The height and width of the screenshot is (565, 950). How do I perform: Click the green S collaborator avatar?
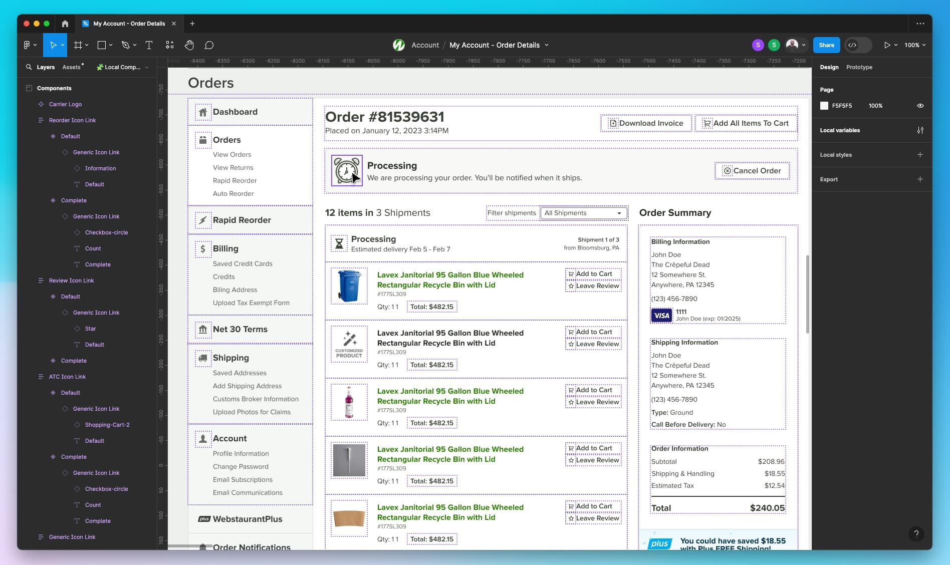tap(774, 45)
